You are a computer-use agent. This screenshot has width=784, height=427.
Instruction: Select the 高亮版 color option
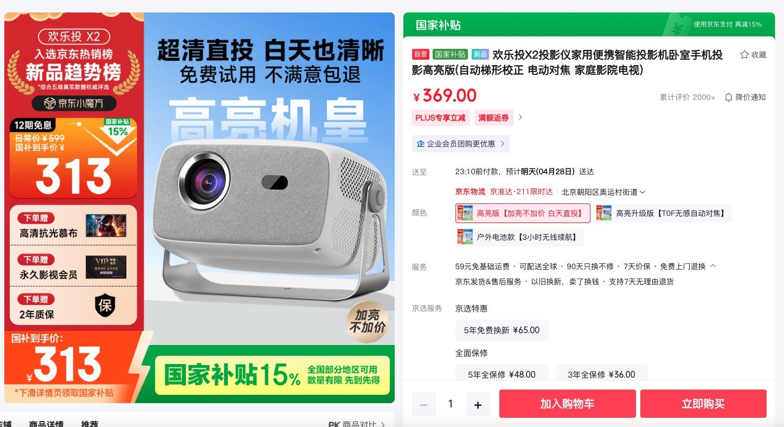click(523, 213)
